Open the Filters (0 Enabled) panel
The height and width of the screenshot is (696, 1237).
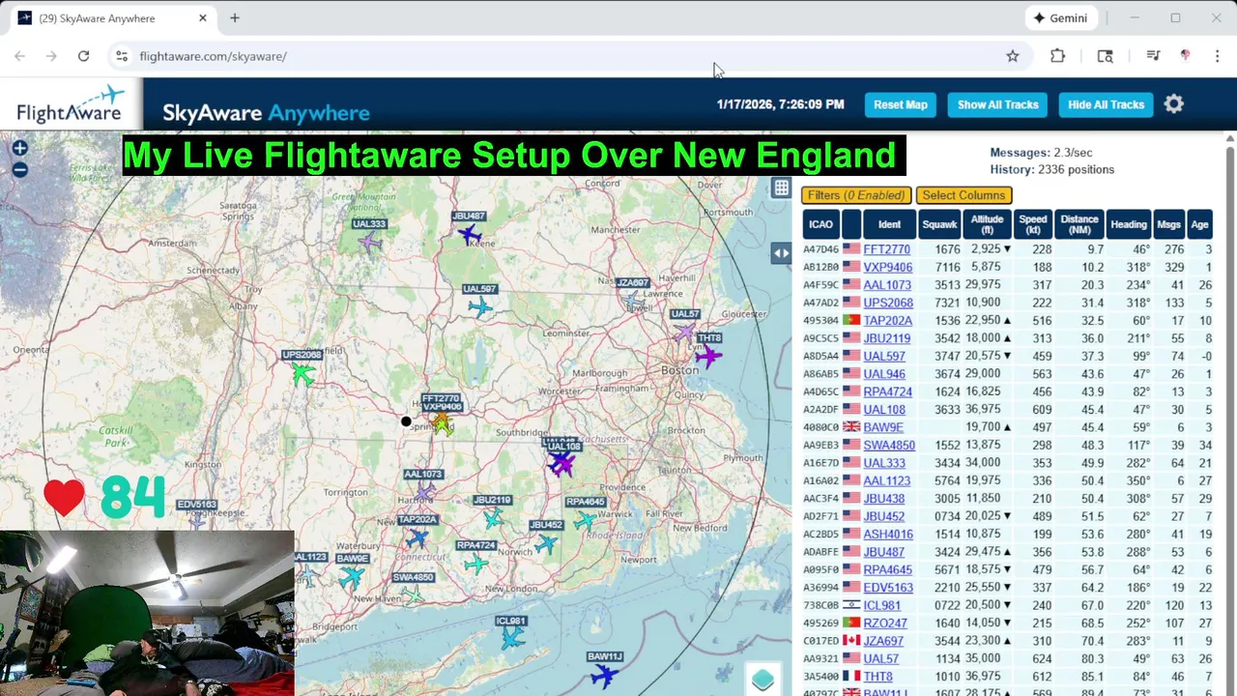pos(856,195)
